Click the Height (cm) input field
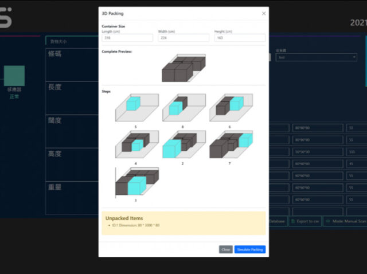367x274 pixels. pos(240,38)
